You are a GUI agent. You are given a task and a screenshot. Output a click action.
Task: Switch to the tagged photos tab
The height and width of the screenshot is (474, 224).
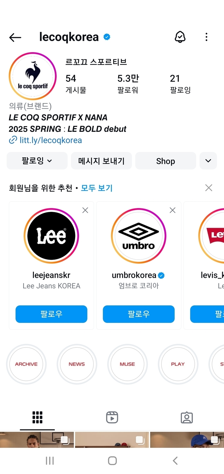click(x=186, y=417)
